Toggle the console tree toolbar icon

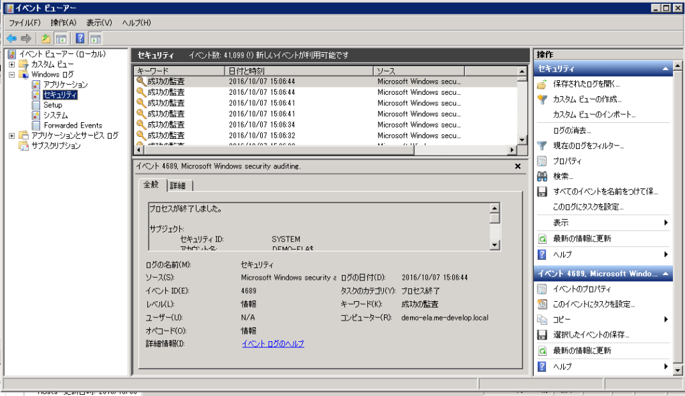61,38
